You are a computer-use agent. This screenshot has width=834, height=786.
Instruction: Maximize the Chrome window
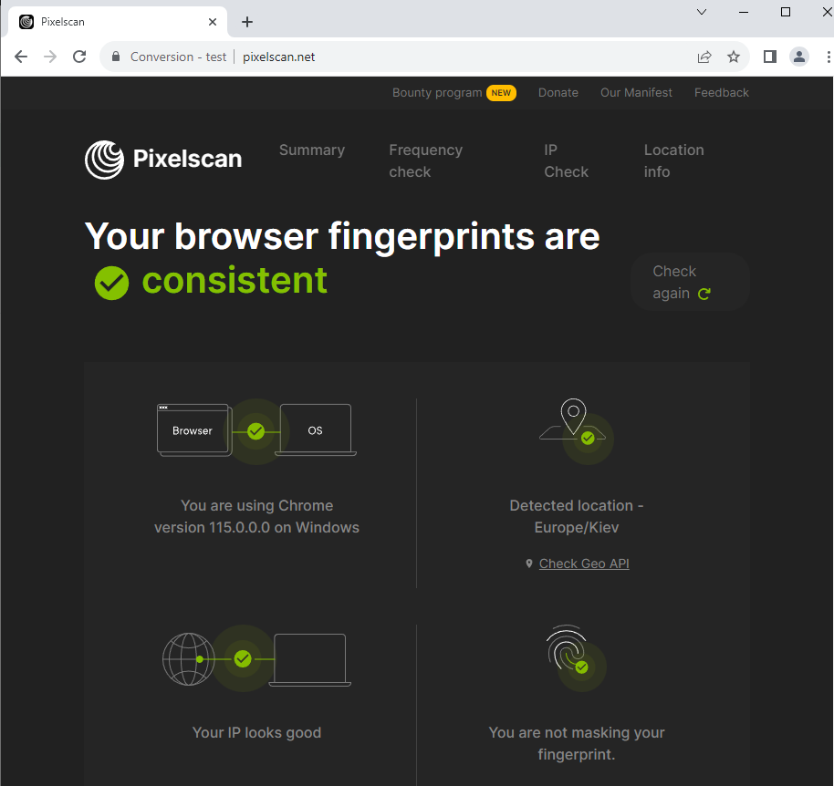(x=785, y=12)
